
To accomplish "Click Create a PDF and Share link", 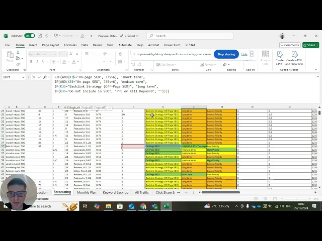I will [294, 58].
